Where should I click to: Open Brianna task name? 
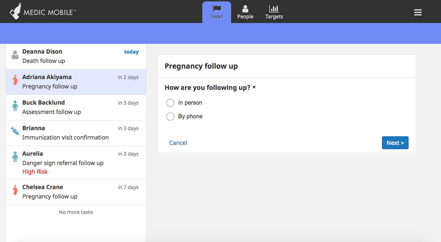point(33,128)
